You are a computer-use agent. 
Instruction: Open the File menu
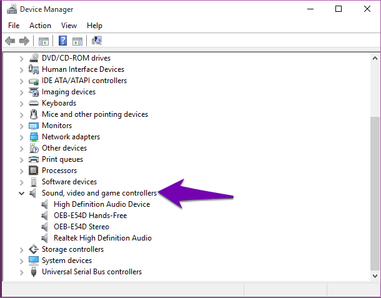coord(14,26)
